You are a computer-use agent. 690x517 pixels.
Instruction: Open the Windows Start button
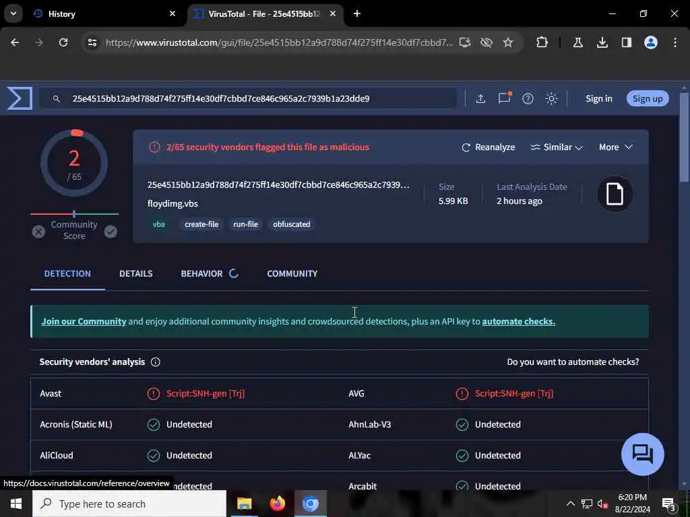point(16,504)
